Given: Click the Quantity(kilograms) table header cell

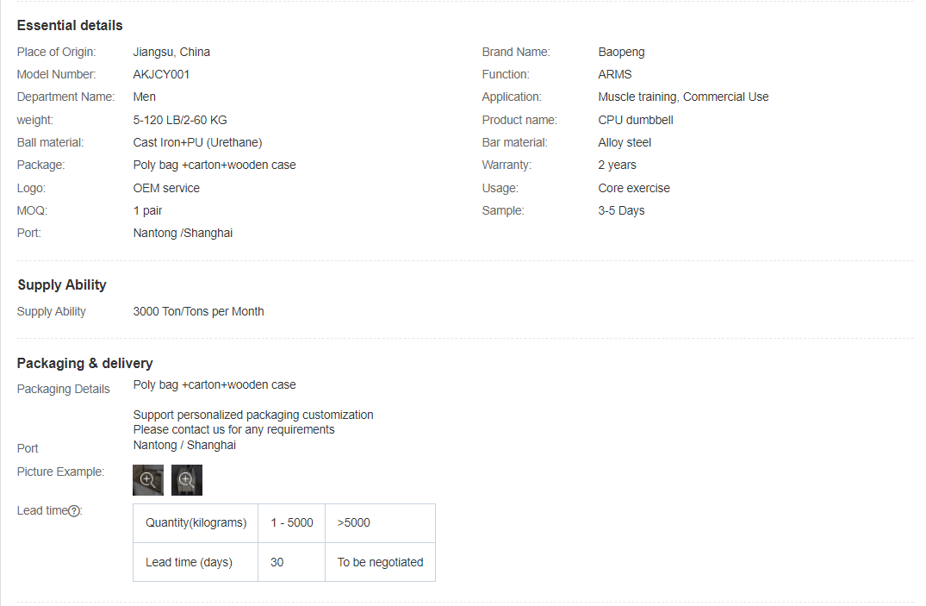Looking at the screenshot, I should [196, 523].
